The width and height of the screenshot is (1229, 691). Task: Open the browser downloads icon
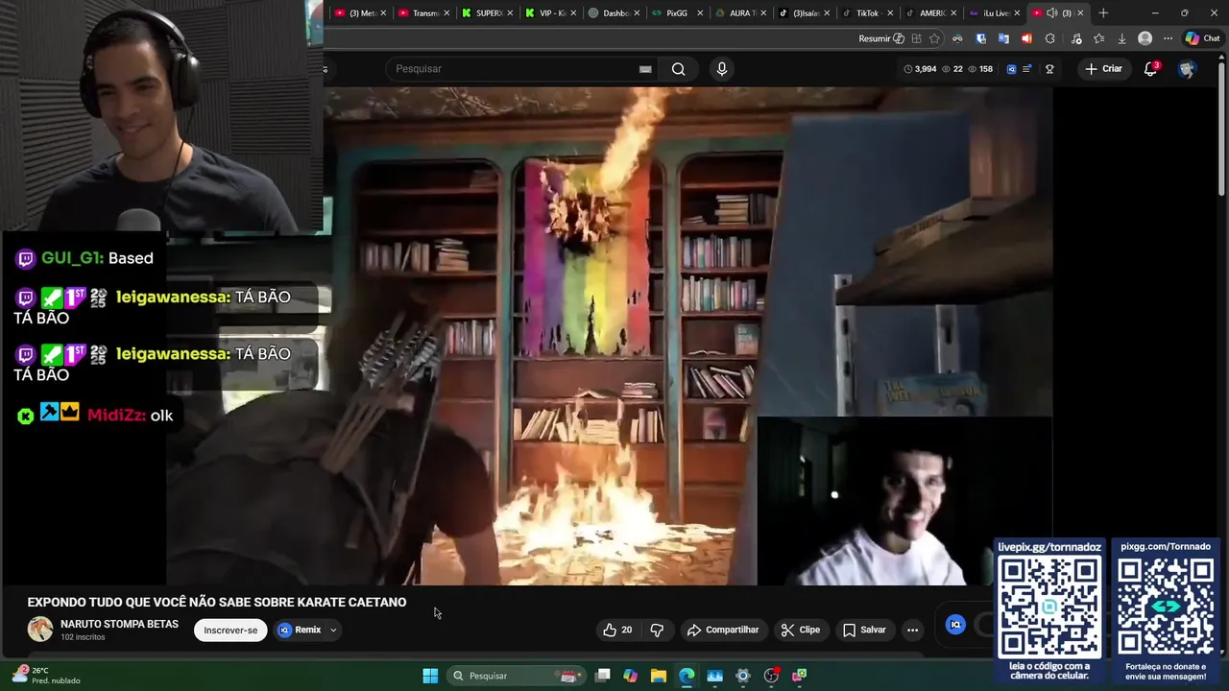coord(1121,38)
